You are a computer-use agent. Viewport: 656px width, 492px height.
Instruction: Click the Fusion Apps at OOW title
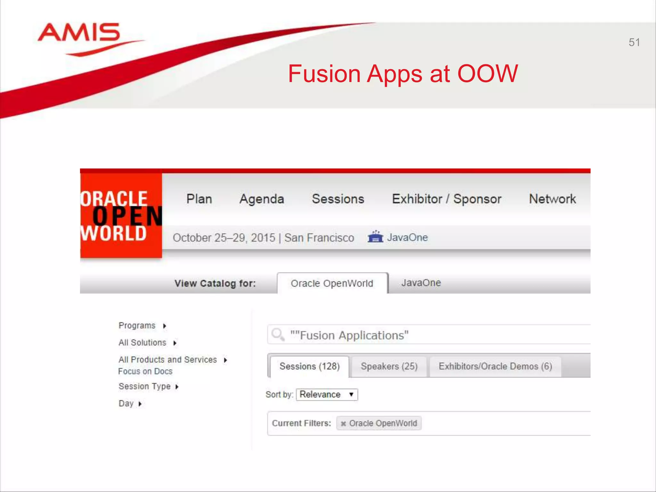point(403,74)
